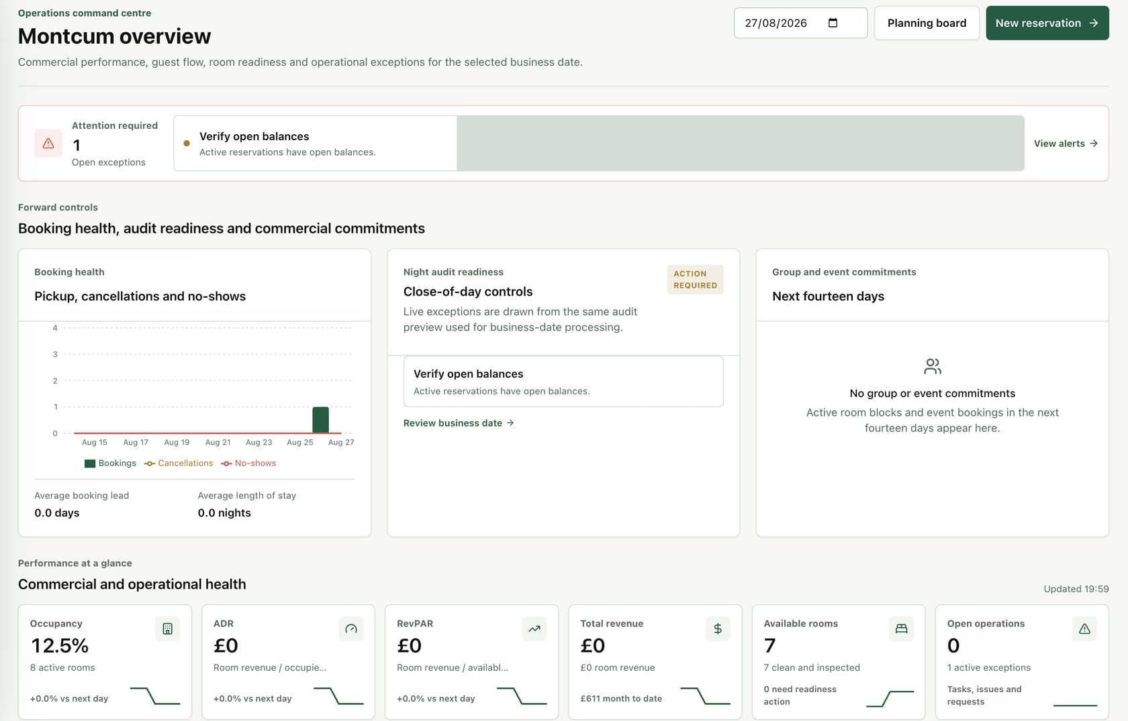Click the amber dot beside Verify open balances alert
This screenshot has width=1128, height=721.
coord(187,143)
